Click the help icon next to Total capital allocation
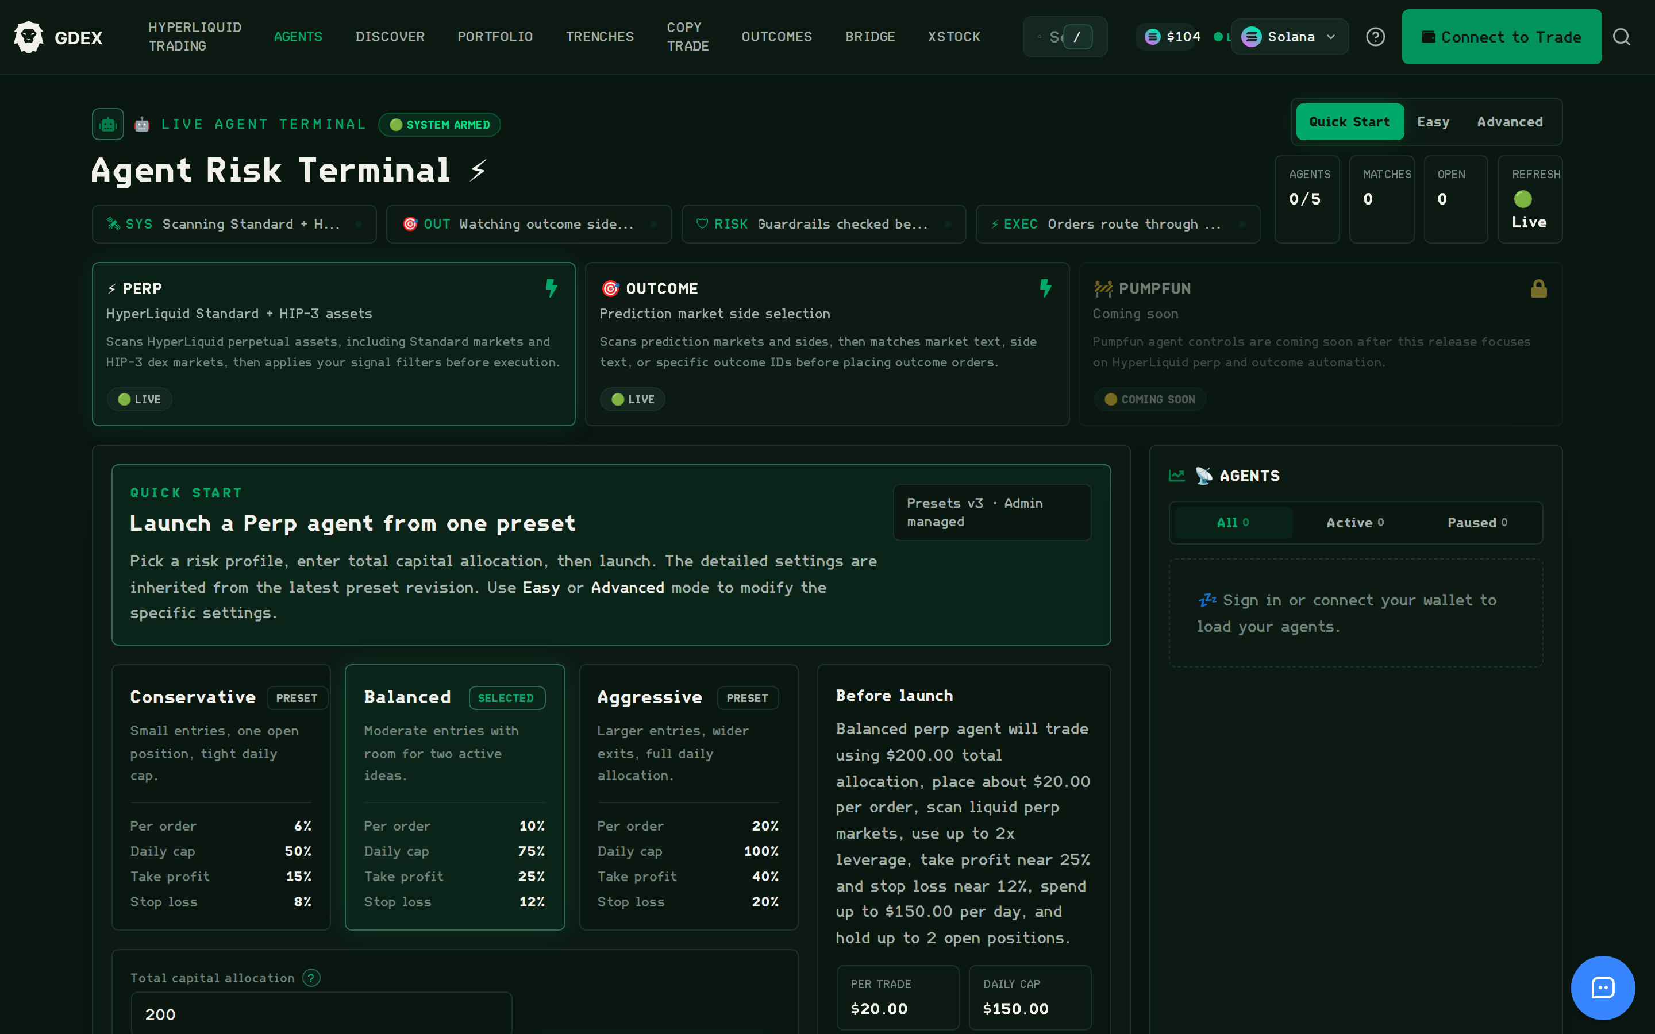This screenshot has height=1034, width=1655. click(x=311, y=978)
